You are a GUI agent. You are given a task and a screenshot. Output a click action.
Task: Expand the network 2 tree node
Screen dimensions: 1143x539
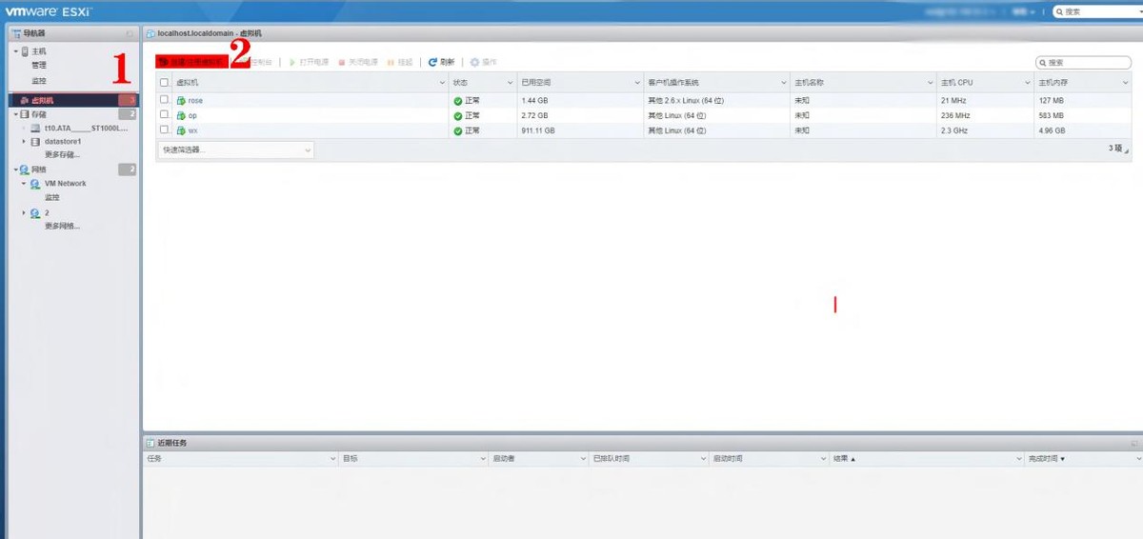coord(24,213)
